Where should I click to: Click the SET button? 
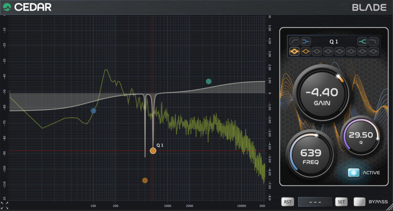click(341, 202)
